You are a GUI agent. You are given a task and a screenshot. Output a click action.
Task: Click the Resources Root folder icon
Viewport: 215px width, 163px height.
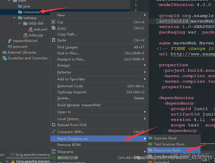[151, 150]
